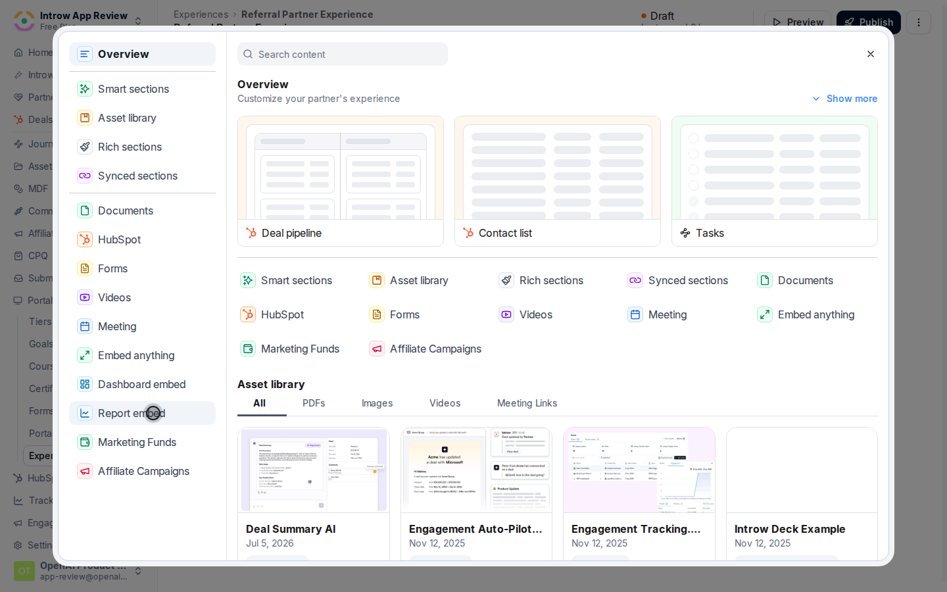
Task: Open the Deal Summary AI asset thumbnail
Action: point(314,470)
